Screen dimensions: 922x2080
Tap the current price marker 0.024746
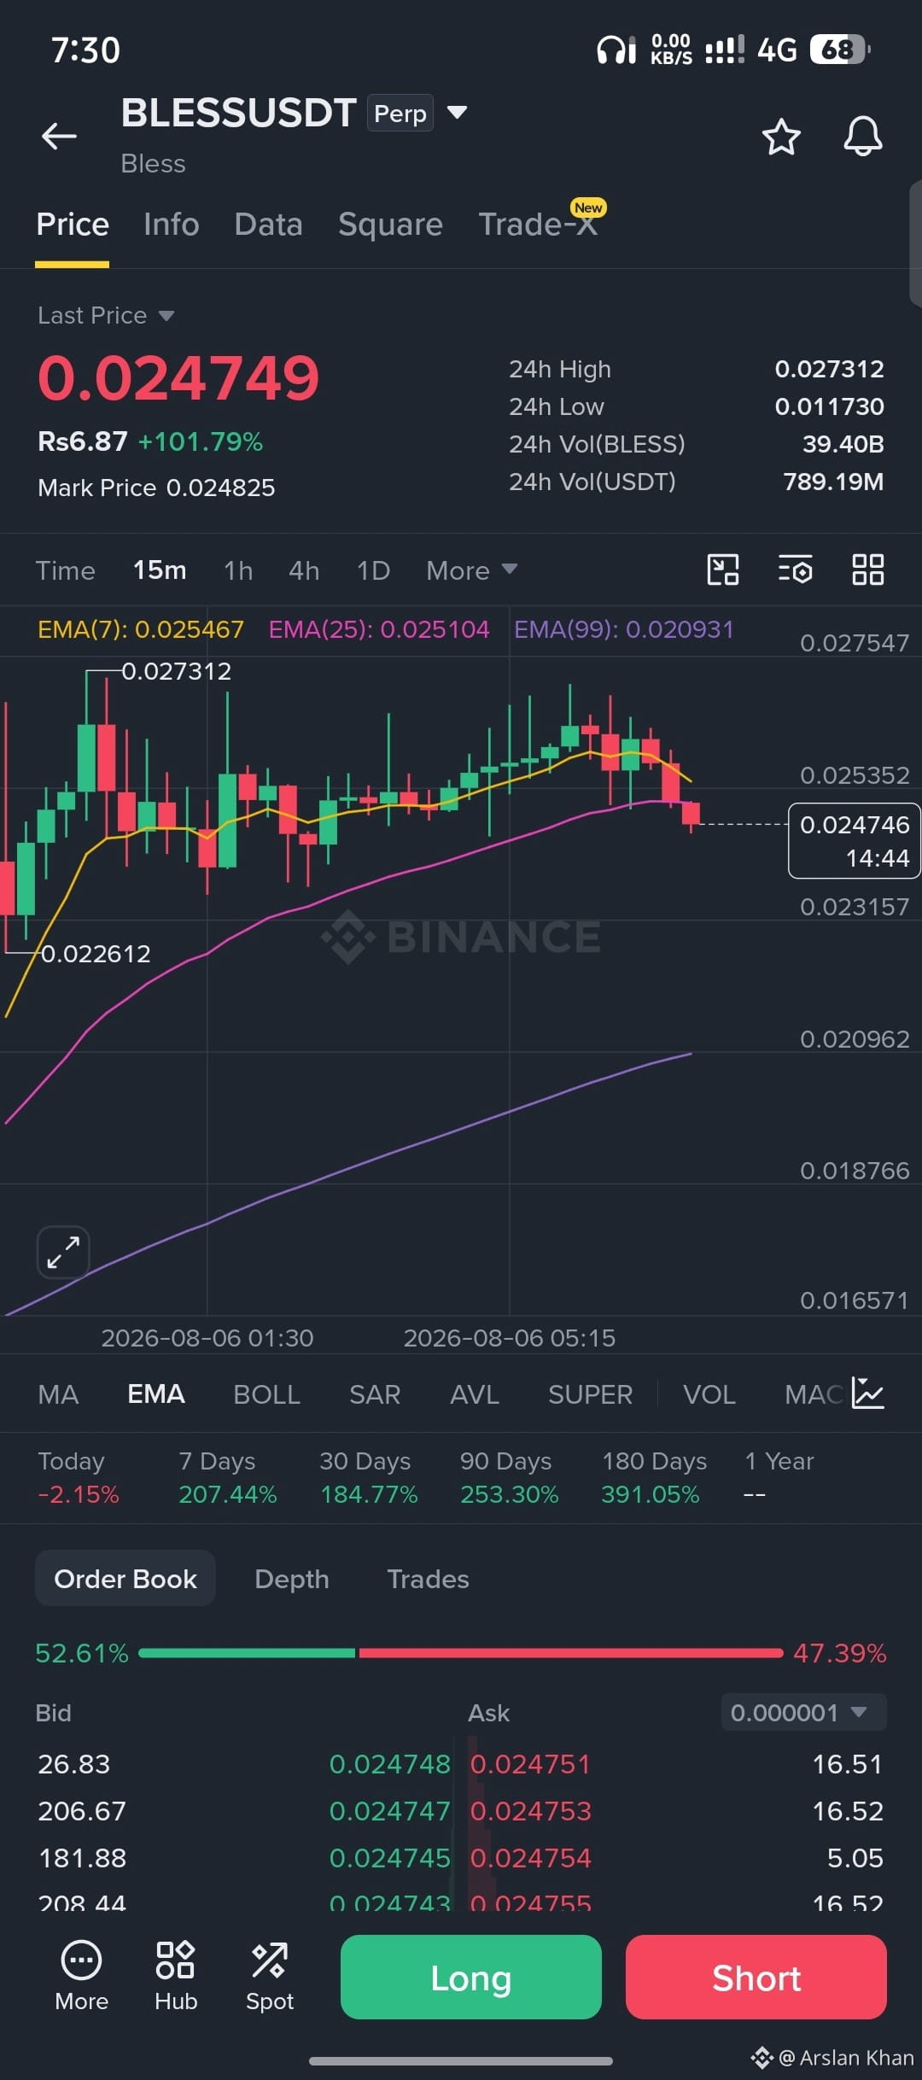[854, 840]
